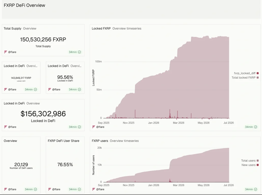Click check icon in 20,129 DeFi users card
The image size is (262, 195).
(x=35, y=189)
